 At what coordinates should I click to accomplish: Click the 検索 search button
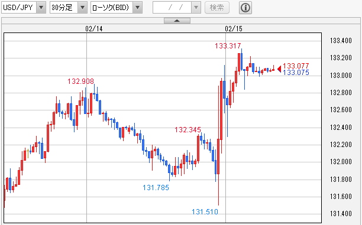click(216, 8)
